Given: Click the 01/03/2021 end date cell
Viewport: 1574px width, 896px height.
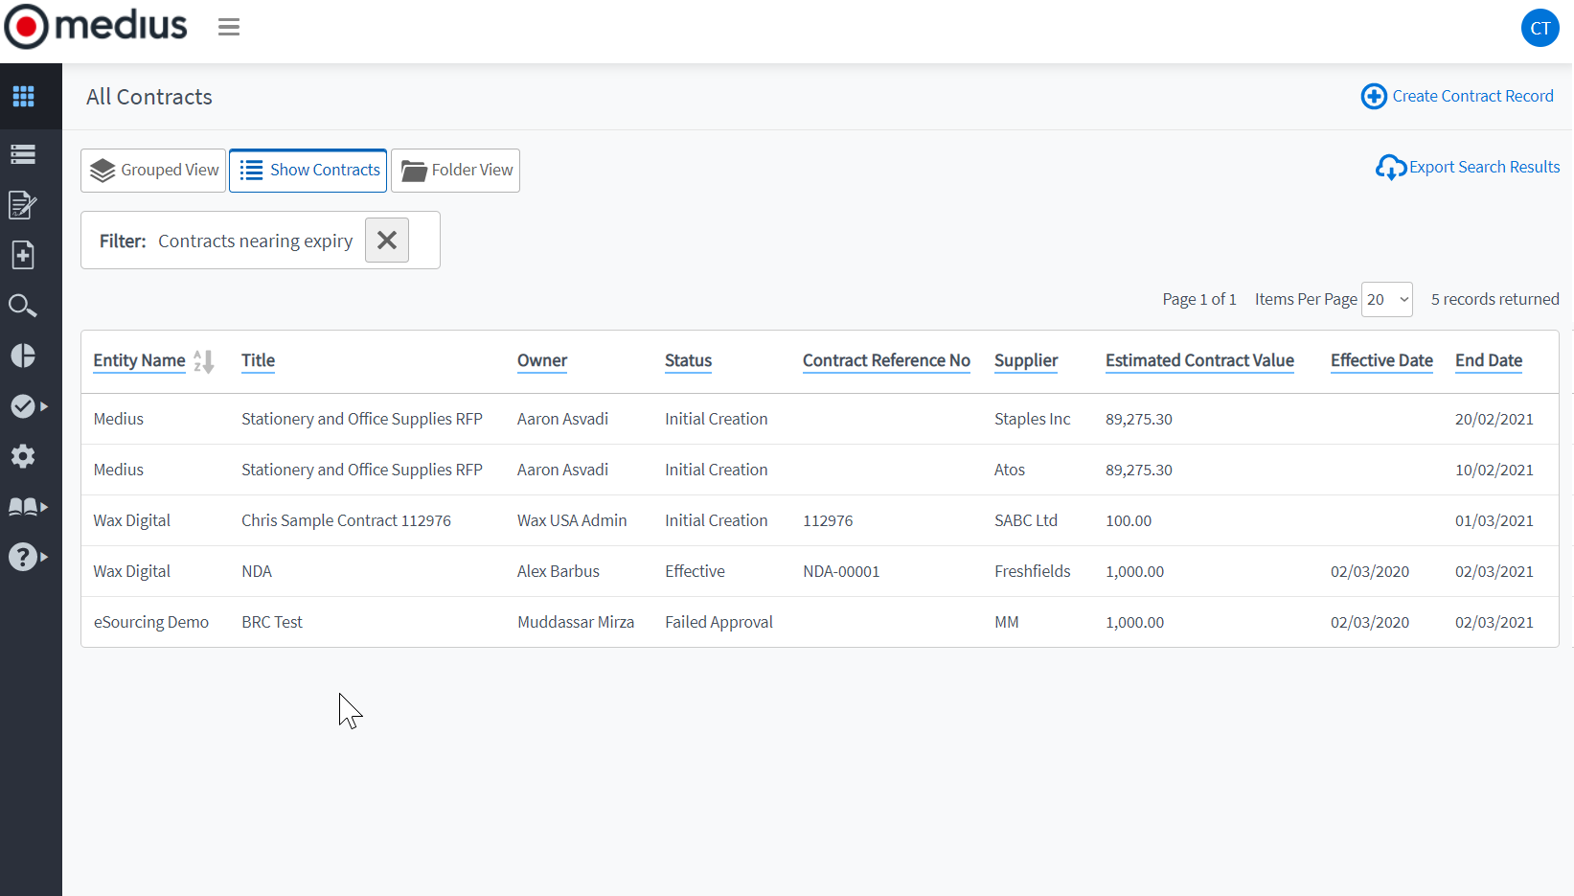Looking at the screenshot, I should click(1494, 520).
